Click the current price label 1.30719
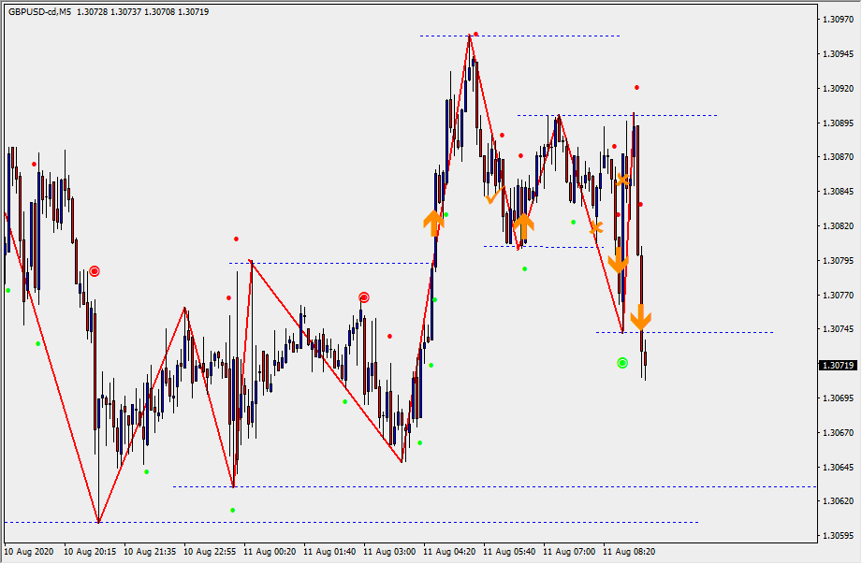Viewport: 862px width, 564px height. (x=837, y=366)
